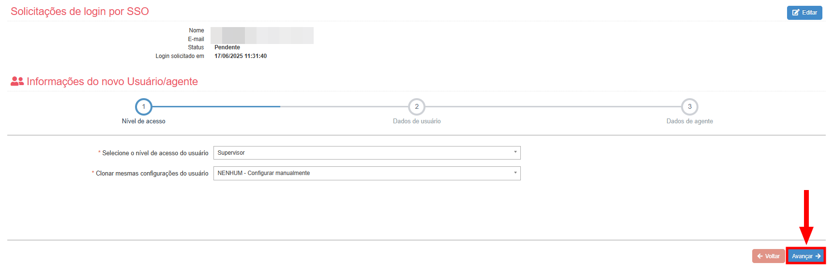
Task: Click the blue progress line after step 1
Action: click(x=216, y=106)
